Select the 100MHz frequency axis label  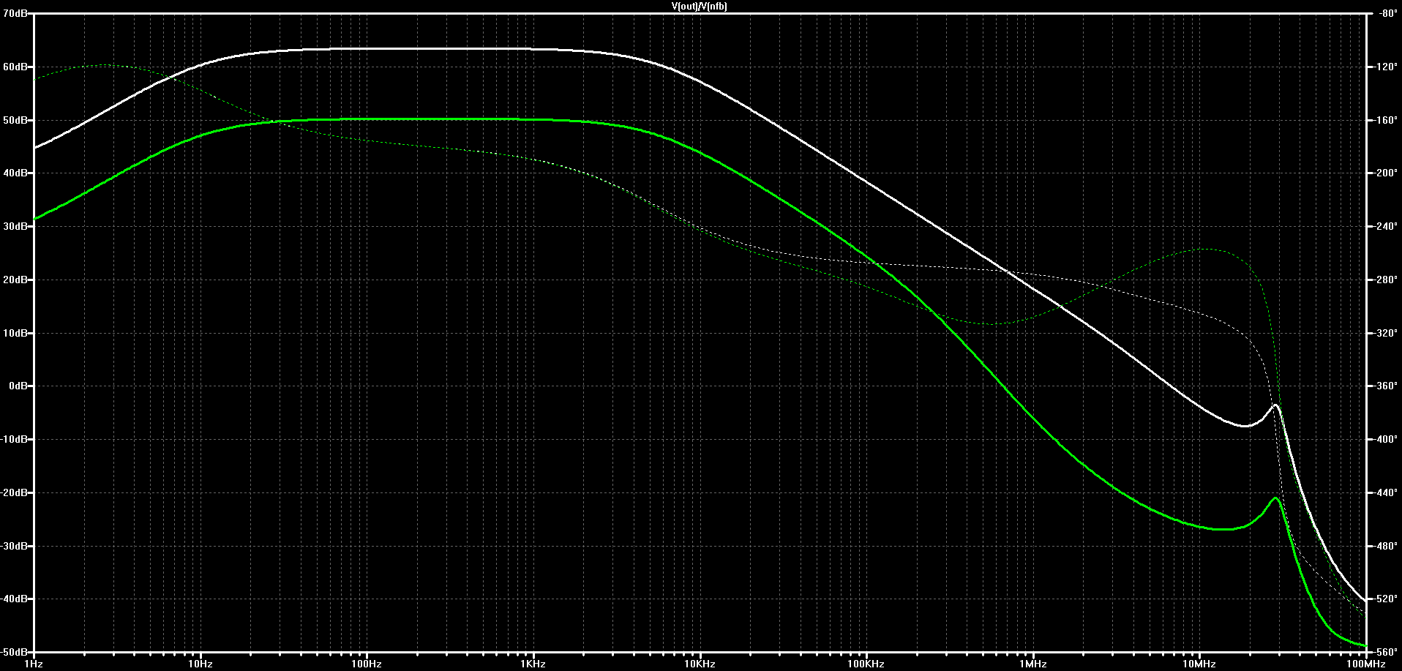[1366, 664]
